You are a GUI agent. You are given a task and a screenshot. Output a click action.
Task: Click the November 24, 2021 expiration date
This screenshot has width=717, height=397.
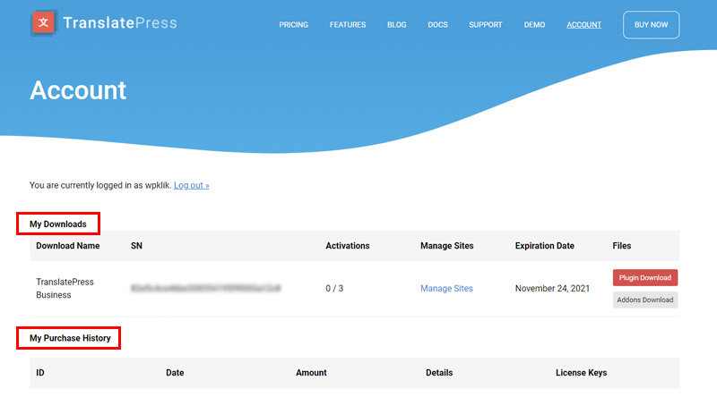(x=552, y=289)
